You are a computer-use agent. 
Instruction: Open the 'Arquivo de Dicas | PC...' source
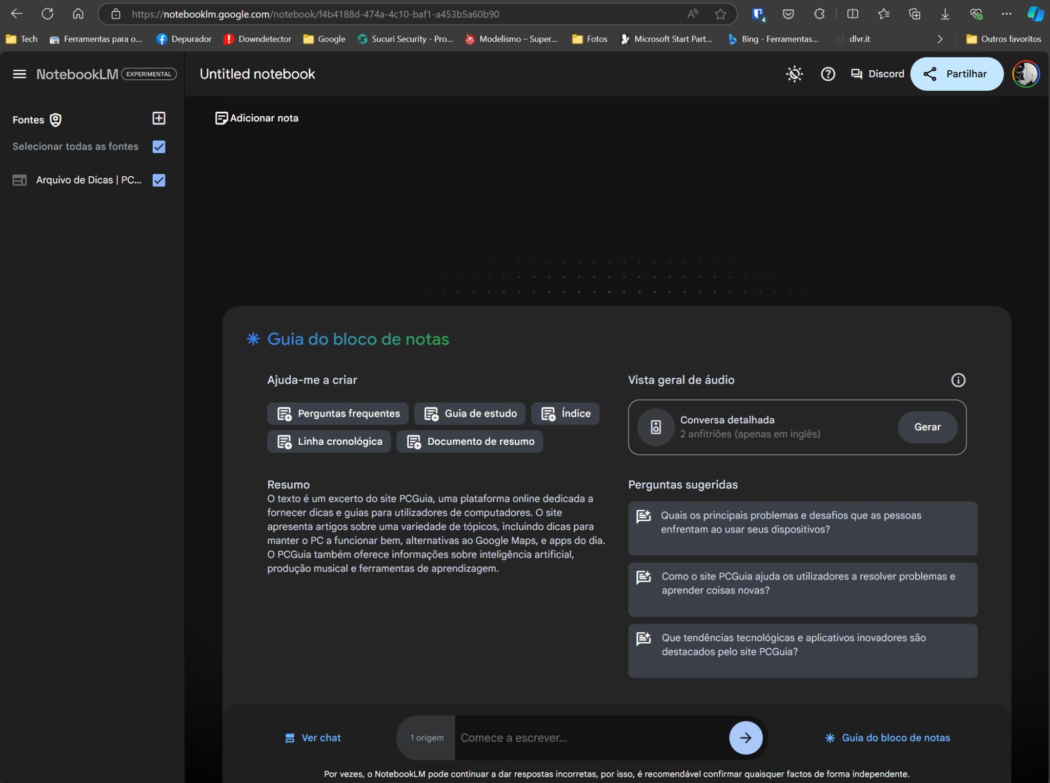[88, 180]
